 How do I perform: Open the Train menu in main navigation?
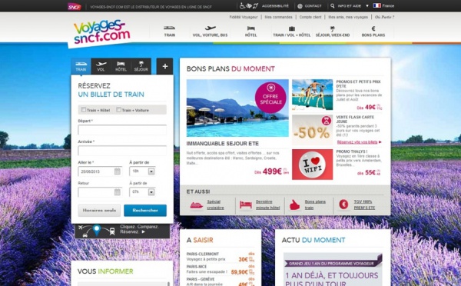[x=169, y=32]
